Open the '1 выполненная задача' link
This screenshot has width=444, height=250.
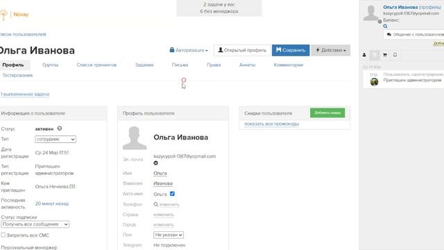point(25,94)
